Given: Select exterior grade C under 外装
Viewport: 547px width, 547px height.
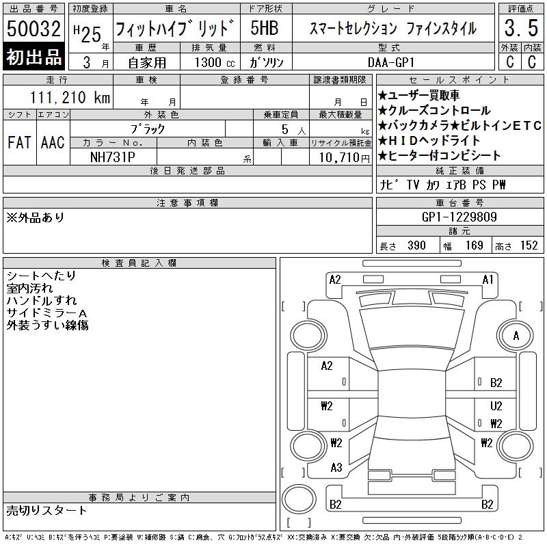Looking at the screenshot, I should (x=510, y=62).
